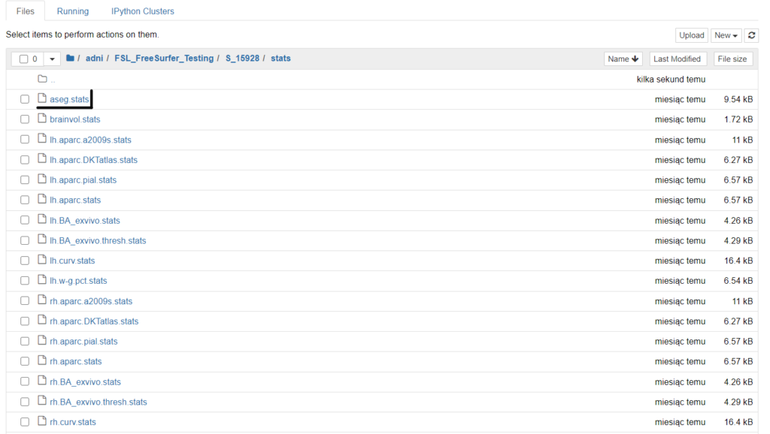Mark the rh.aparc.stats checkbox
Image resolution: width=770 pixels, height=434 pixels.
25,361
